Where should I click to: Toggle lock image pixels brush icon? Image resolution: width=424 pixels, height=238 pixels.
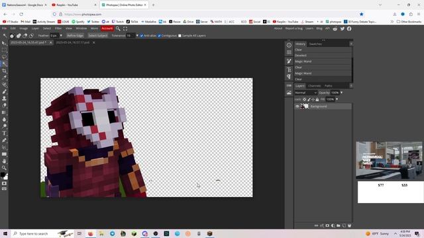coord(309,100)
